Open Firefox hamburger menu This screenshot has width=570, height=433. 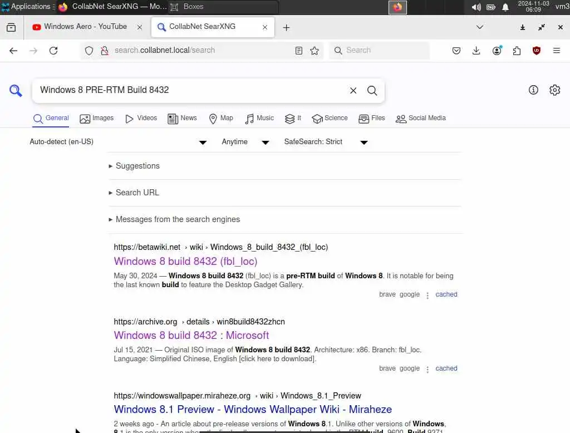pyautogui.click(x=557, y=51)
